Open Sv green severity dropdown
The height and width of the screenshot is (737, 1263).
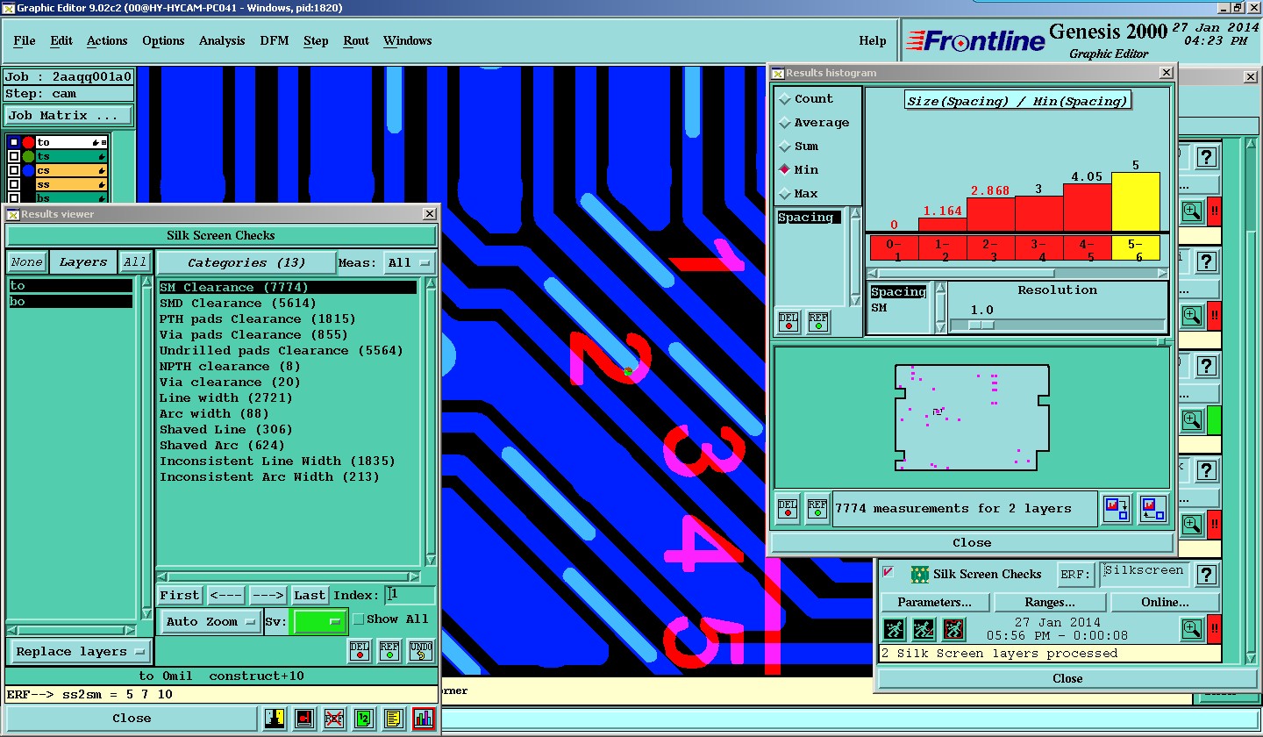(x=319, y=621)
